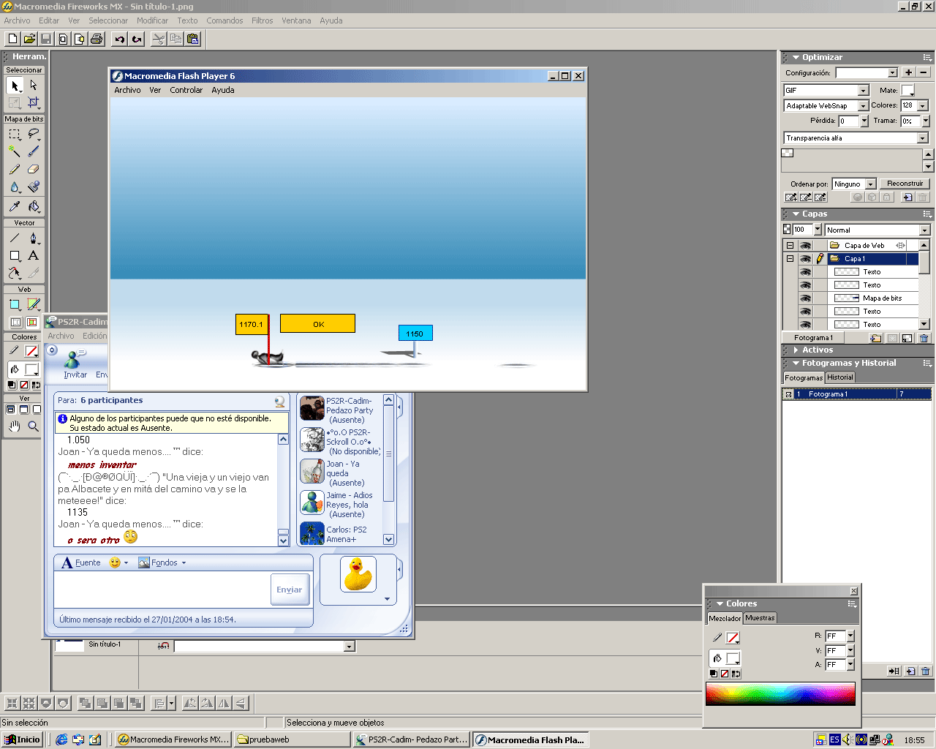Choose the Blur water-drop tool
The width and height of the screenshot is (936, 749).
pyautogui.click(x=15, y=187)
